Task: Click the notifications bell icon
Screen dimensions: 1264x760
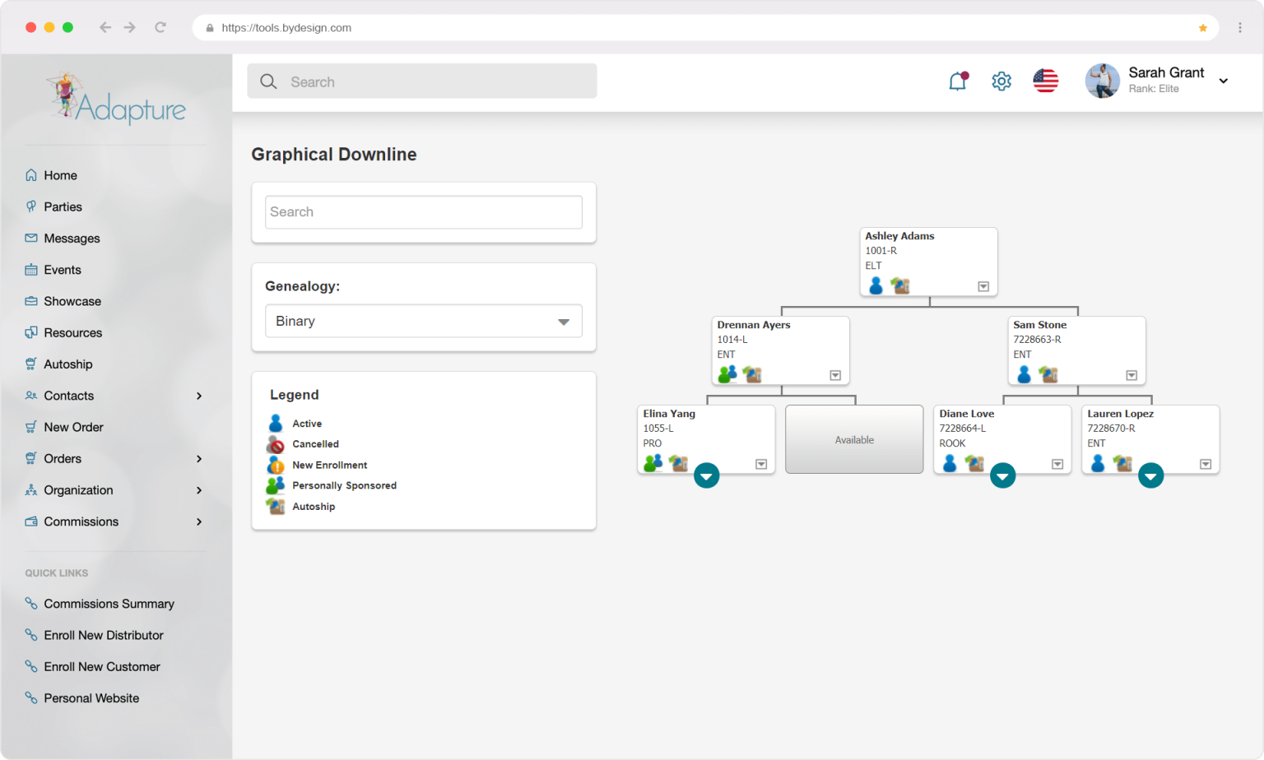Action: (x=957, y=81)
